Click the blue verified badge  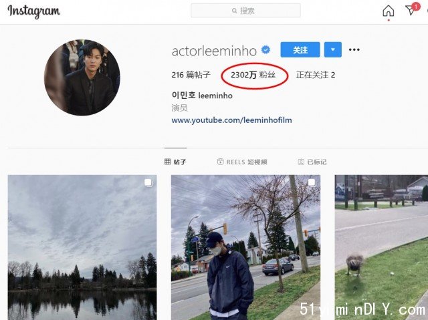tap(265, 50)
